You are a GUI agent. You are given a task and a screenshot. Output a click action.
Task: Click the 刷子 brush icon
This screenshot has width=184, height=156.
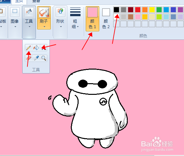44,12
